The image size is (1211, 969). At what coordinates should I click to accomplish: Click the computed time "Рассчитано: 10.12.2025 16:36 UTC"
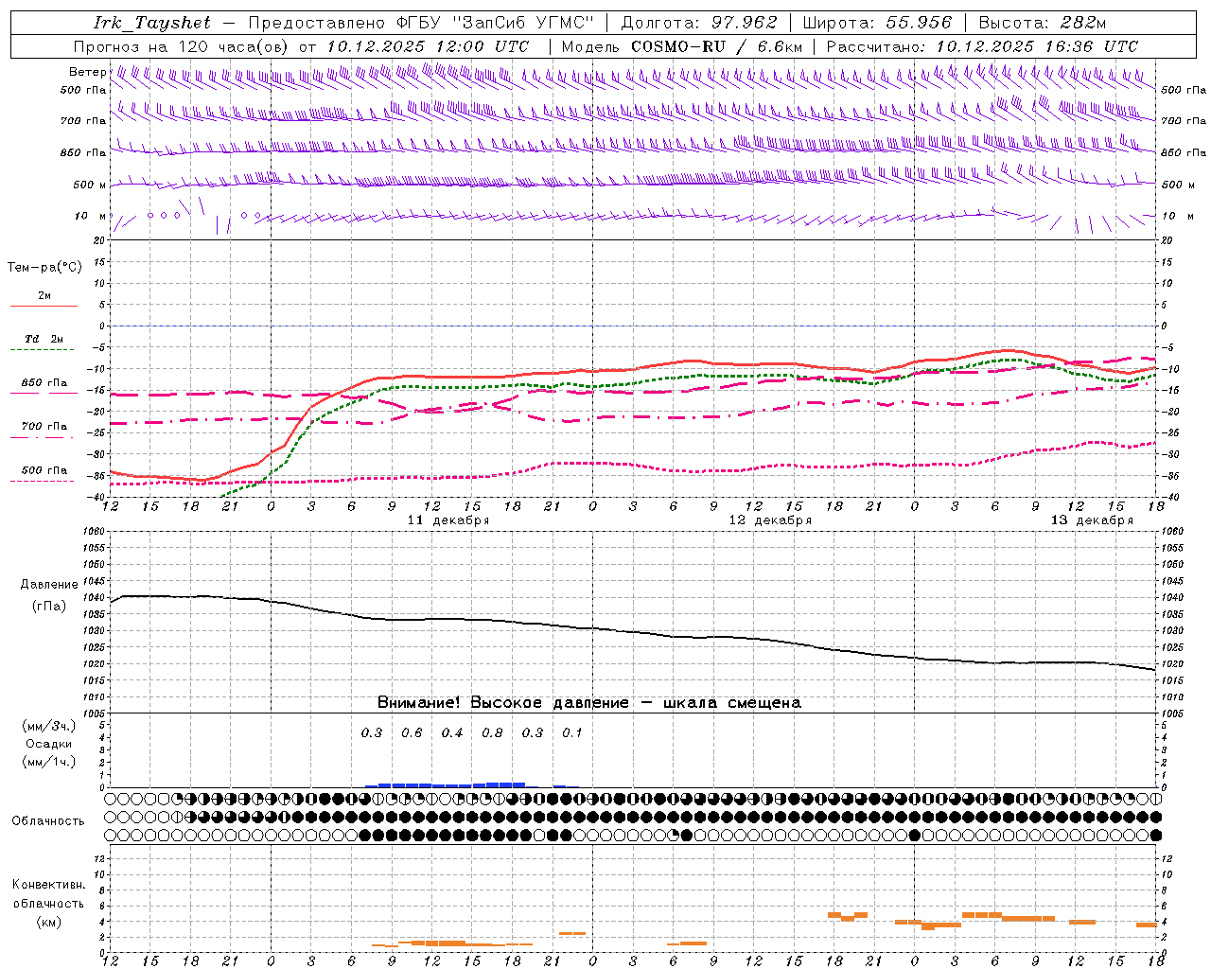(x=982, y=46)
